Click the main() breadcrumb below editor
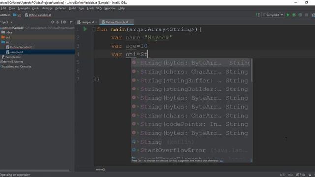The width and height of the screenshot is (315, 177). (x=100, y=169)
